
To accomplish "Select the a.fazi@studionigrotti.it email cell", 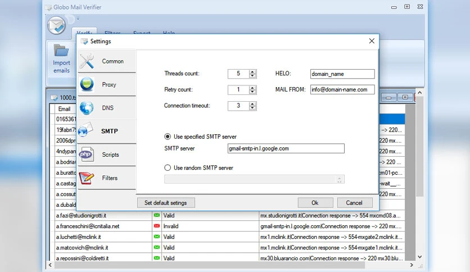I will 103,215.
